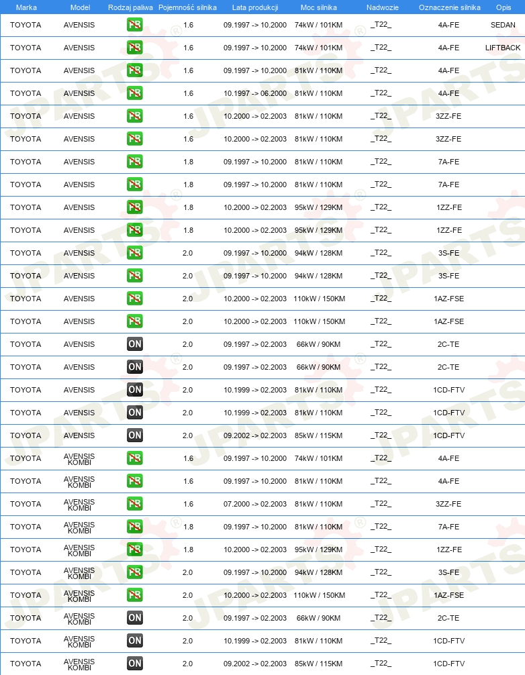Click 1ZZ-FE in the Avensis Kombi row
Screen dimensions: 525x675
click(448, 550)
